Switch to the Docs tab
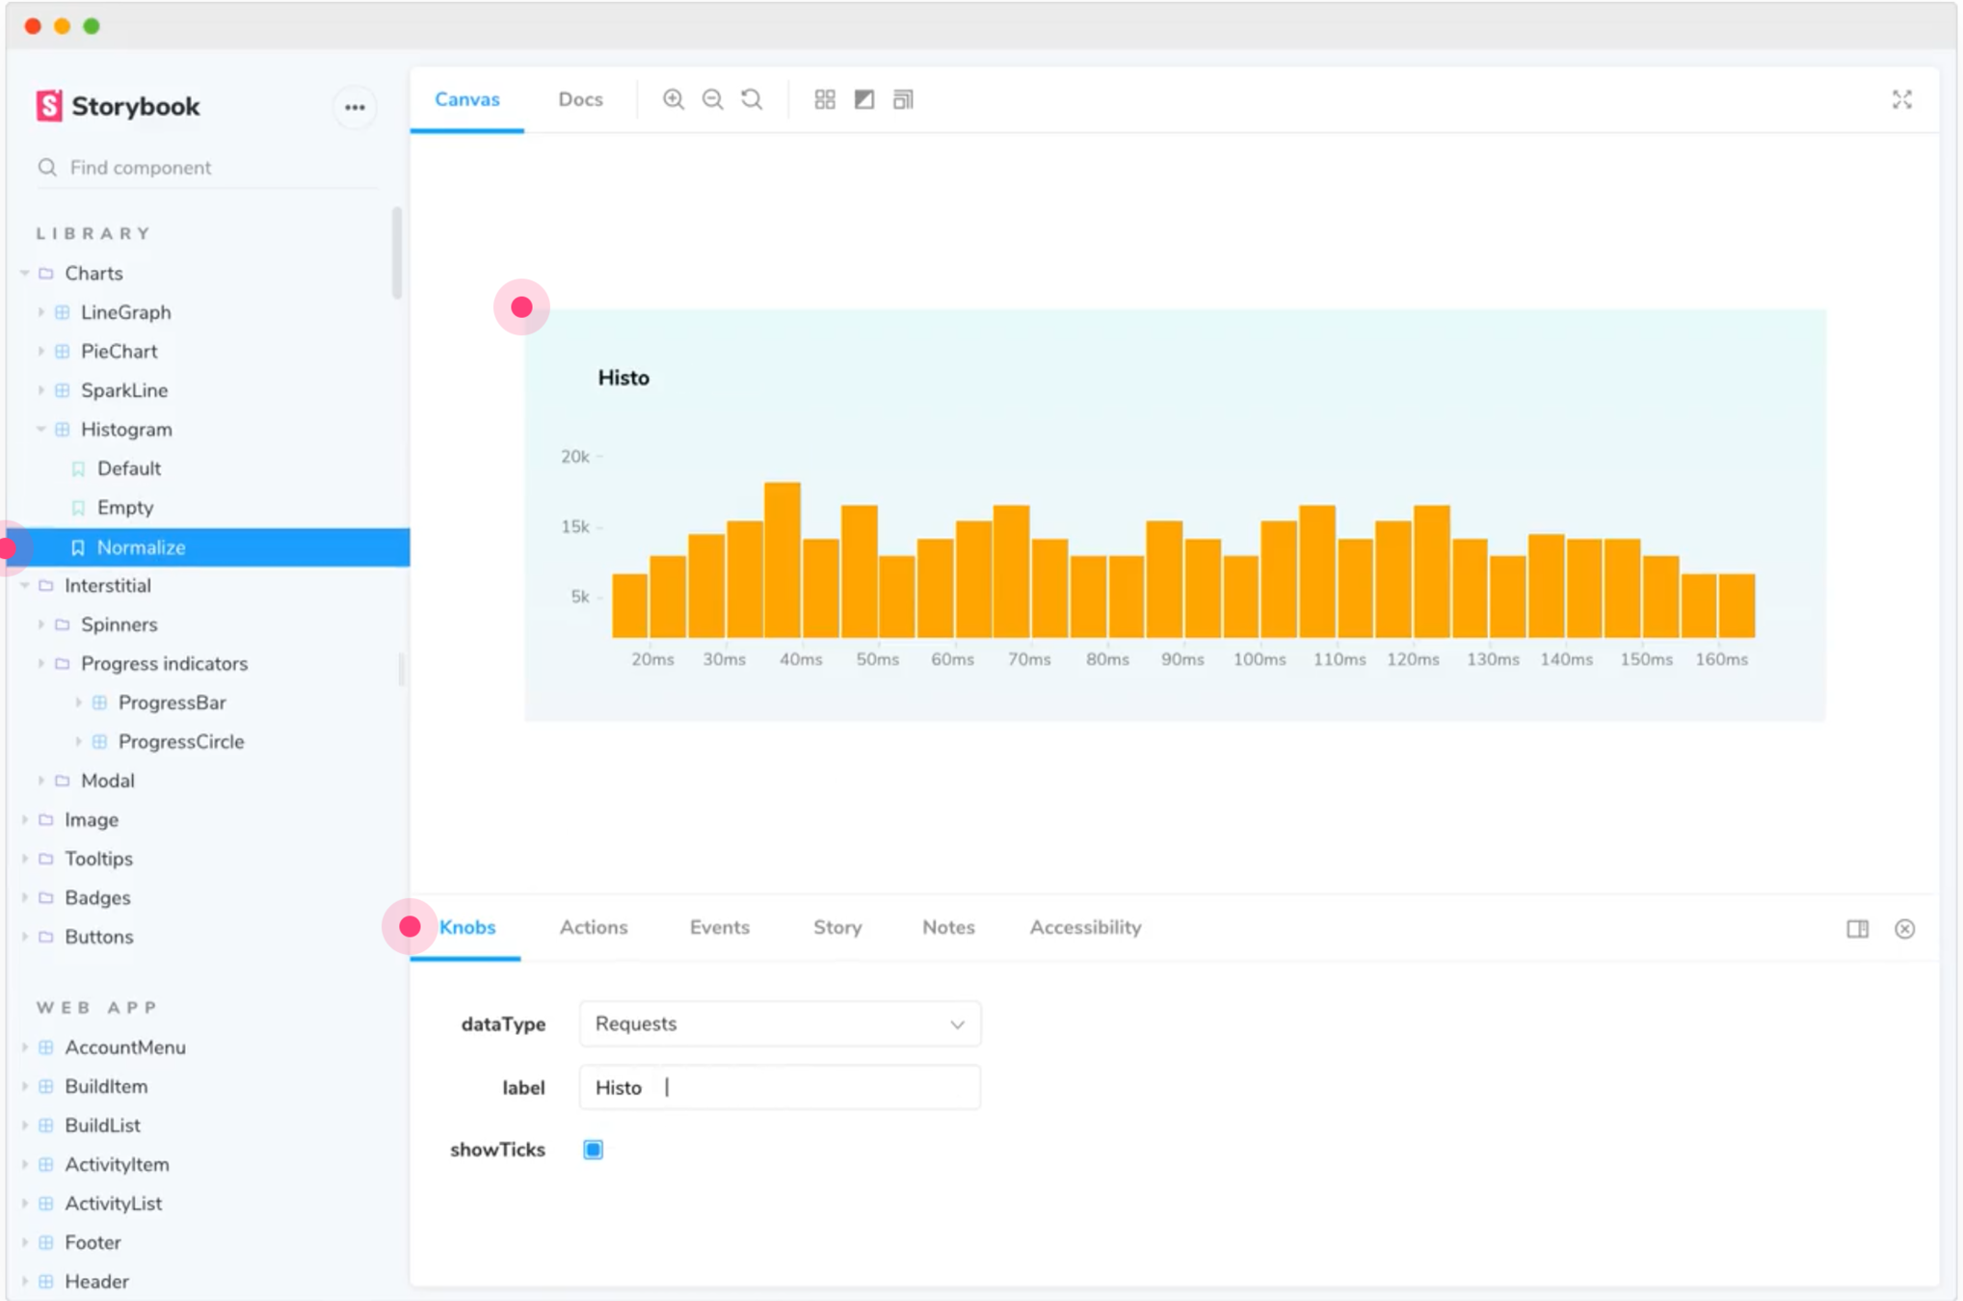The height and width of the screenshot is (1301, 1963). 580,99
